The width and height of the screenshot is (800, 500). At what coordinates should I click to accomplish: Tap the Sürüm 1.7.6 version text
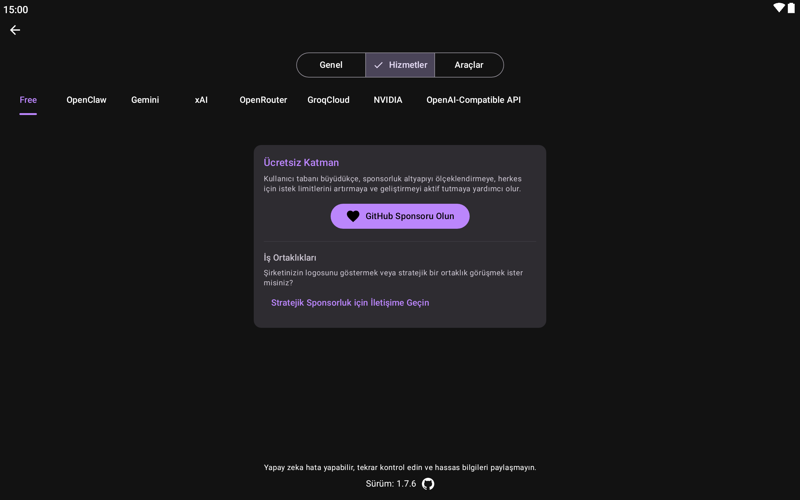[x=391, y=483]
